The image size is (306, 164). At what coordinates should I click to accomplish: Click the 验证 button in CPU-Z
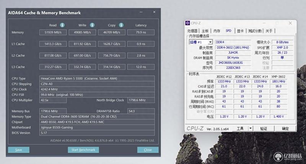coord(264,128)
